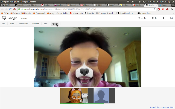Open the sound volume indicator

(x=144, y=2)
